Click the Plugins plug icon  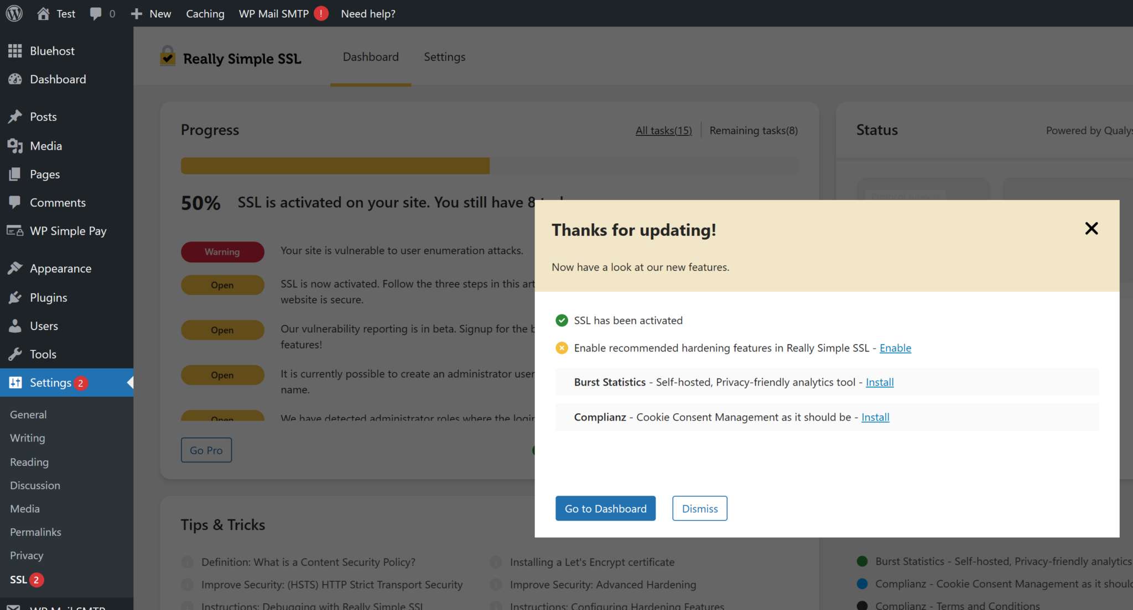pos(15,297)
